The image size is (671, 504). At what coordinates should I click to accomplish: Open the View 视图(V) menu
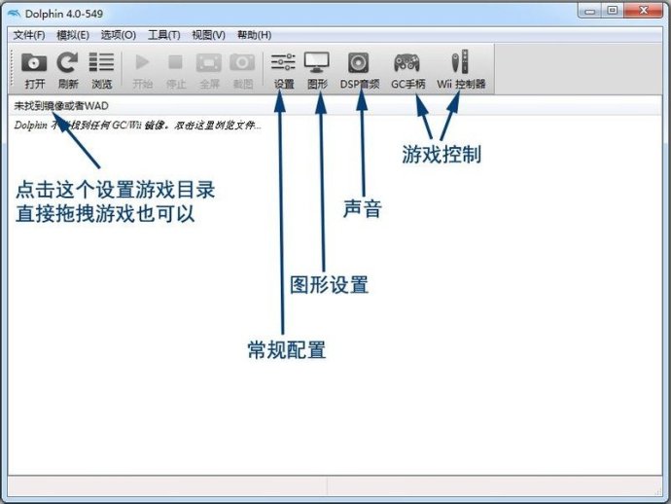[208, 35]
